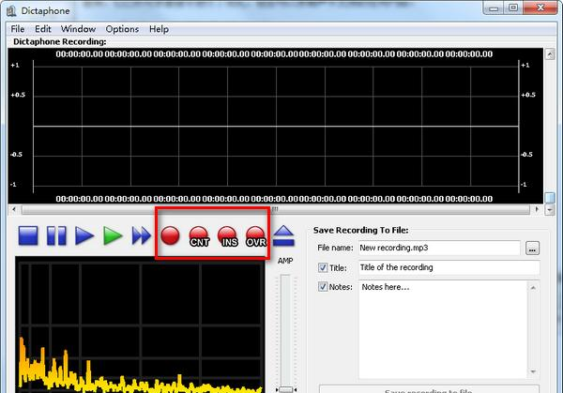Open the Window menu
Viewport: 563px width, 393px height.
click(x=78, y=29)
